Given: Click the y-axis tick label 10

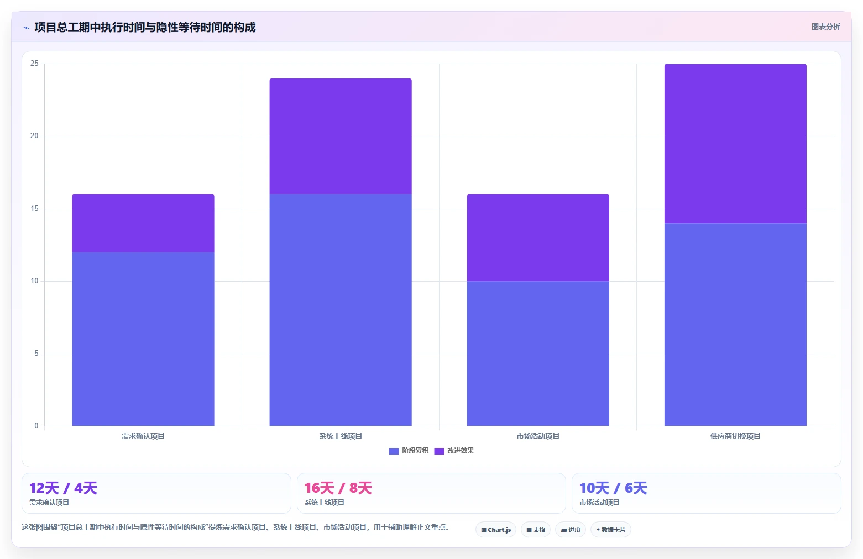Looking at the screenshot, I should [x=34, y=281].
